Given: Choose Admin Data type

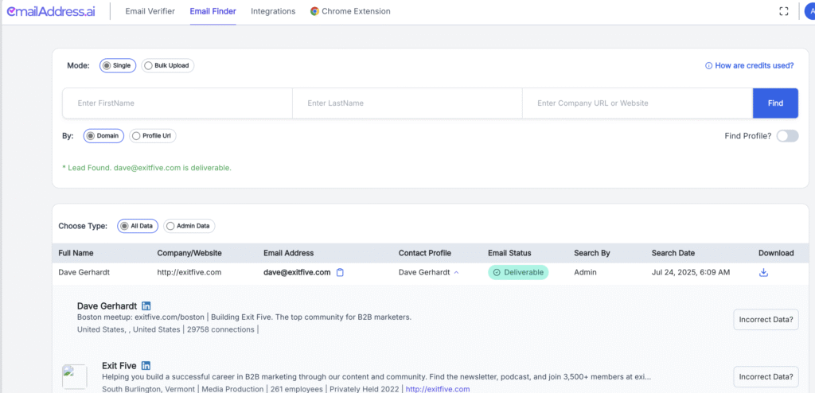Looking at the screenshot, I should pyautogui.click(x=189, y=226).
